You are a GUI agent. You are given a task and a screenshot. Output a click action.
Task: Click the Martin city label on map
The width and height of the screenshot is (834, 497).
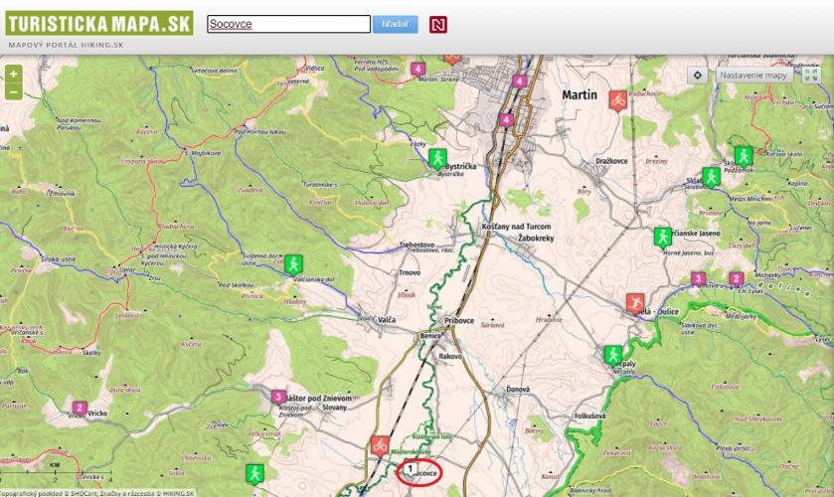(x=580, y=94)
